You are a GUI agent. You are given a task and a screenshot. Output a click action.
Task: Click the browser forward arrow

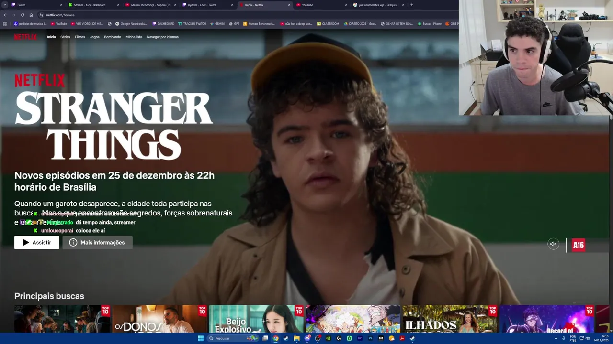click(x=13, y=15)
